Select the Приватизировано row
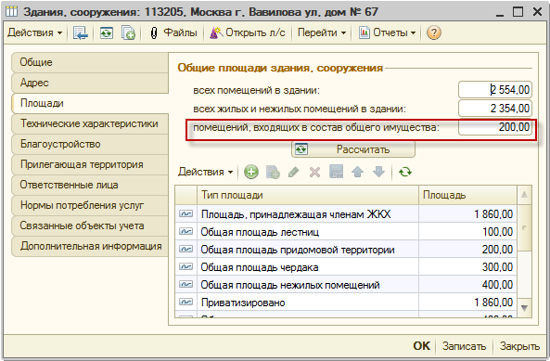This screenshot has height=361, width=550. [346, 303]
